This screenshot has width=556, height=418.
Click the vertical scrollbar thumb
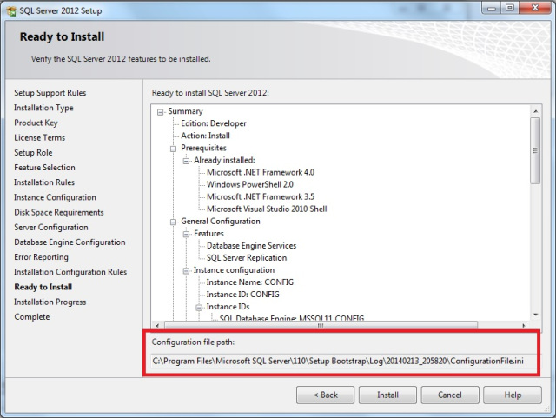click(535, 150)
